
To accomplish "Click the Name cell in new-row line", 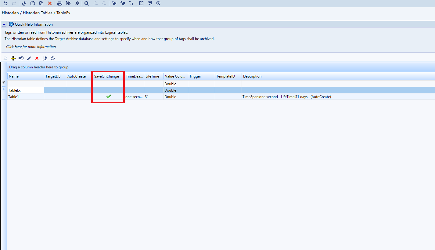I will pos(25,84).
